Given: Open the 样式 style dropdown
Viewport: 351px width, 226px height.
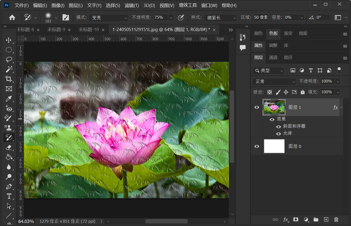Looking at the screenshot, I should [x=220, y=18].
